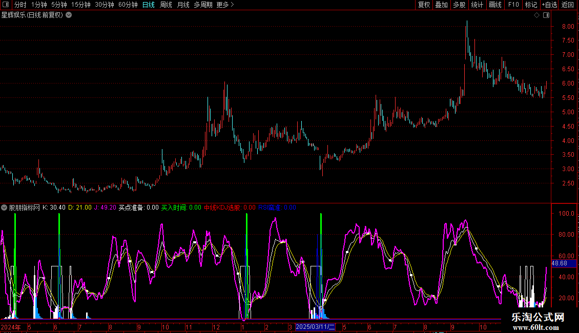This screenshot has width=579, height=333.
Task: Click 股朋指标网 indicator name
Action: pos(25,207)
